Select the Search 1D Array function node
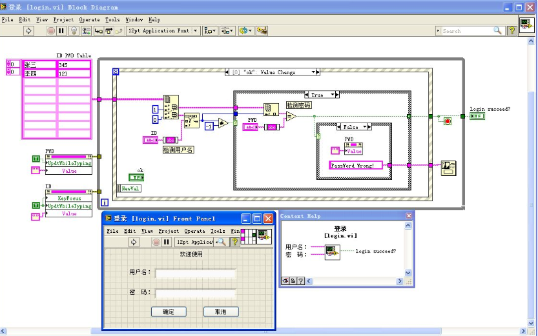The image size is (538, 336). coord(191,120)
